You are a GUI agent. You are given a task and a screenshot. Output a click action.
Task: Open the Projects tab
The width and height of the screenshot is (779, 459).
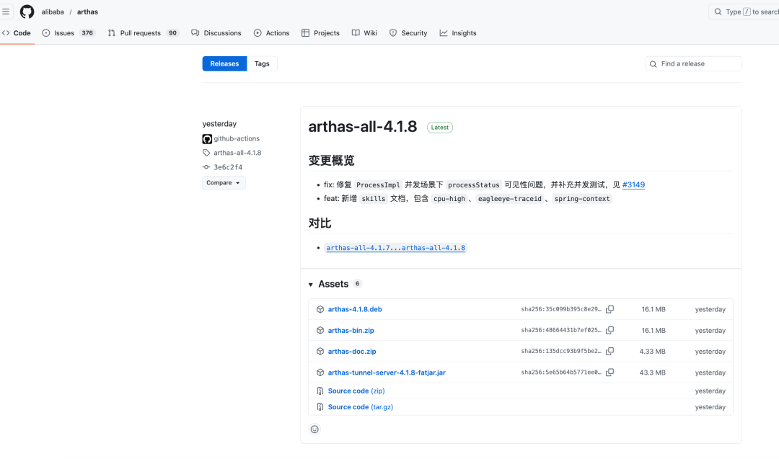pyautogui.click(x=320, y=33)
